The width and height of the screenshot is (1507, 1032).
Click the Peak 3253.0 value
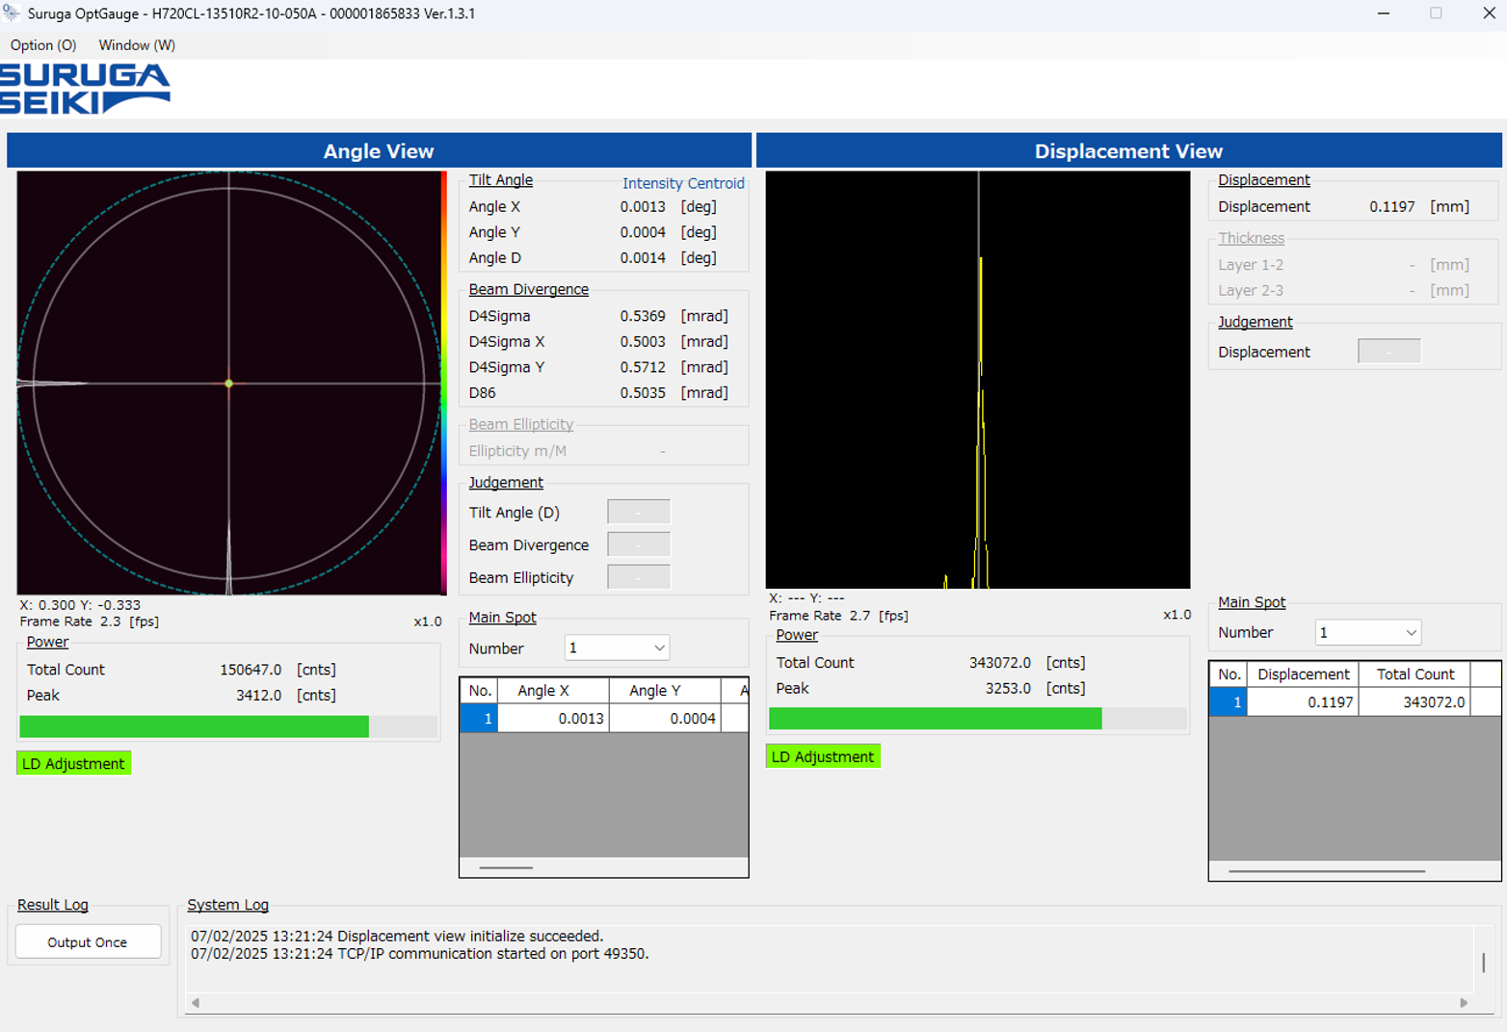[1008, 688]
